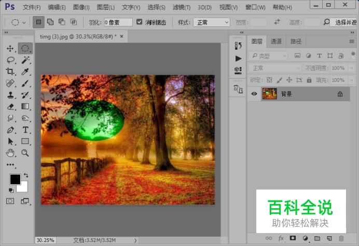Open the 图像(I) menu

(x=81, y=7)
